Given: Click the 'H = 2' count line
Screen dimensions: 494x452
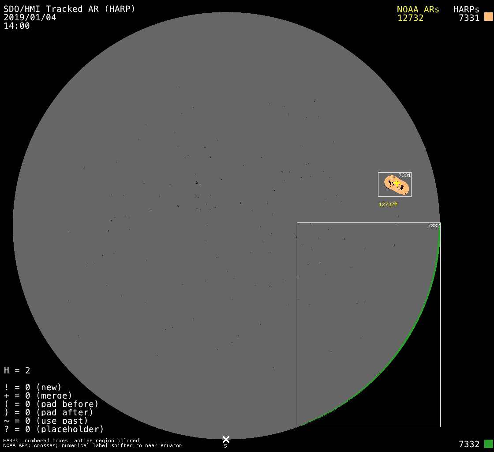Looking at the screenshot, I should point(17,370).
